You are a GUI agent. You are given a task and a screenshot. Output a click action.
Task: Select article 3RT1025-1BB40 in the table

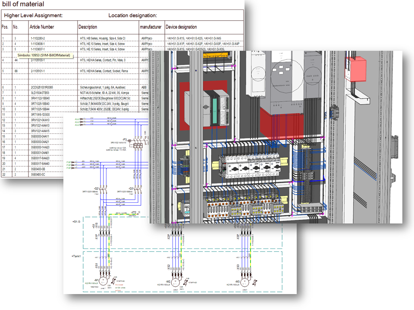pos(41,104)
